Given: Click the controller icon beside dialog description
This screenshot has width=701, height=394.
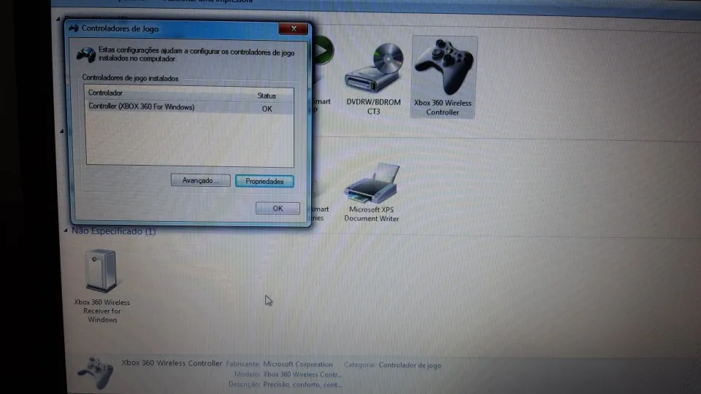Looking at the screenshot, I should pos(86,55).
